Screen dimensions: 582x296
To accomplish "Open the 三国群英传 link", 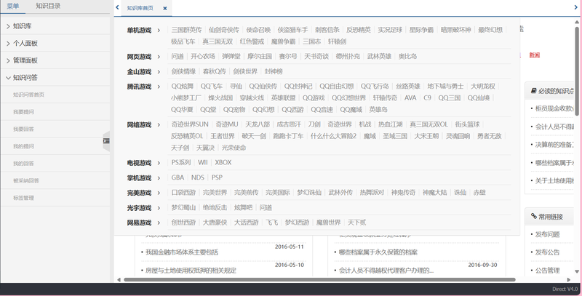I will [186, 30].
